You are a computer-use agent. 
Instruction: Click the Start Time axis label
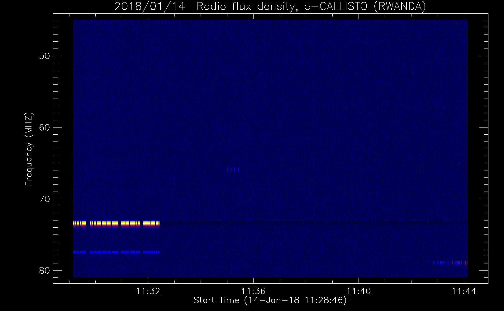coord(270,300)
